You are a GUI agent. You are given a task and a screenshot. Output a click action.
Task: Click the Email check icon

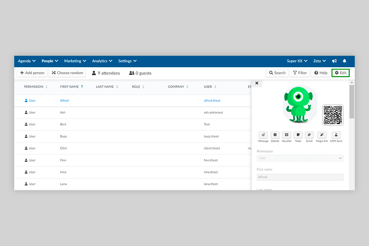click(309, 135)
